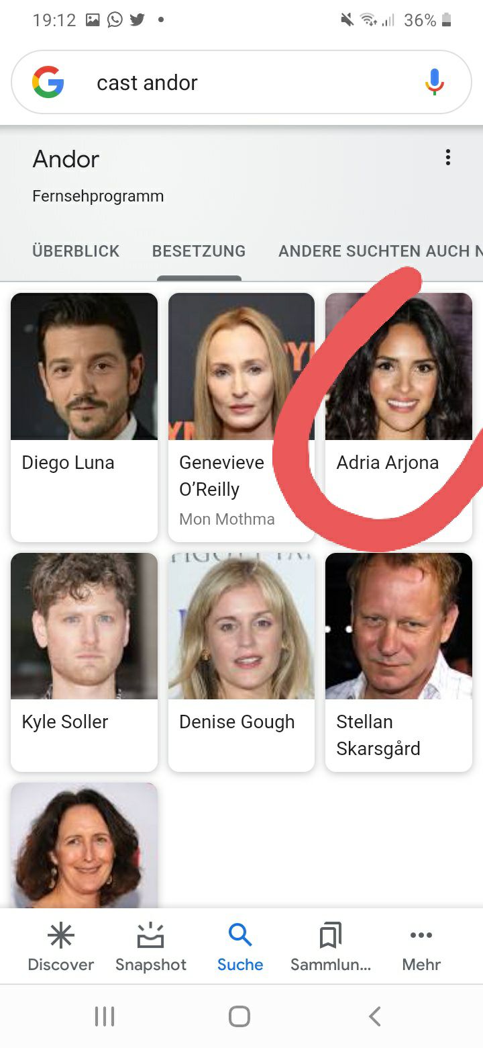The height and width of the screenshot is (1048, 483).
Task: Open the Mehr three-dots menu
Action: click(x=421, y=935)
